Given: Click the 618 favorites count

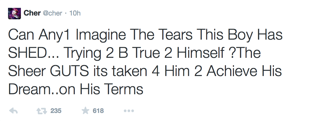Looking at the screenshot, I should (98, 111).
